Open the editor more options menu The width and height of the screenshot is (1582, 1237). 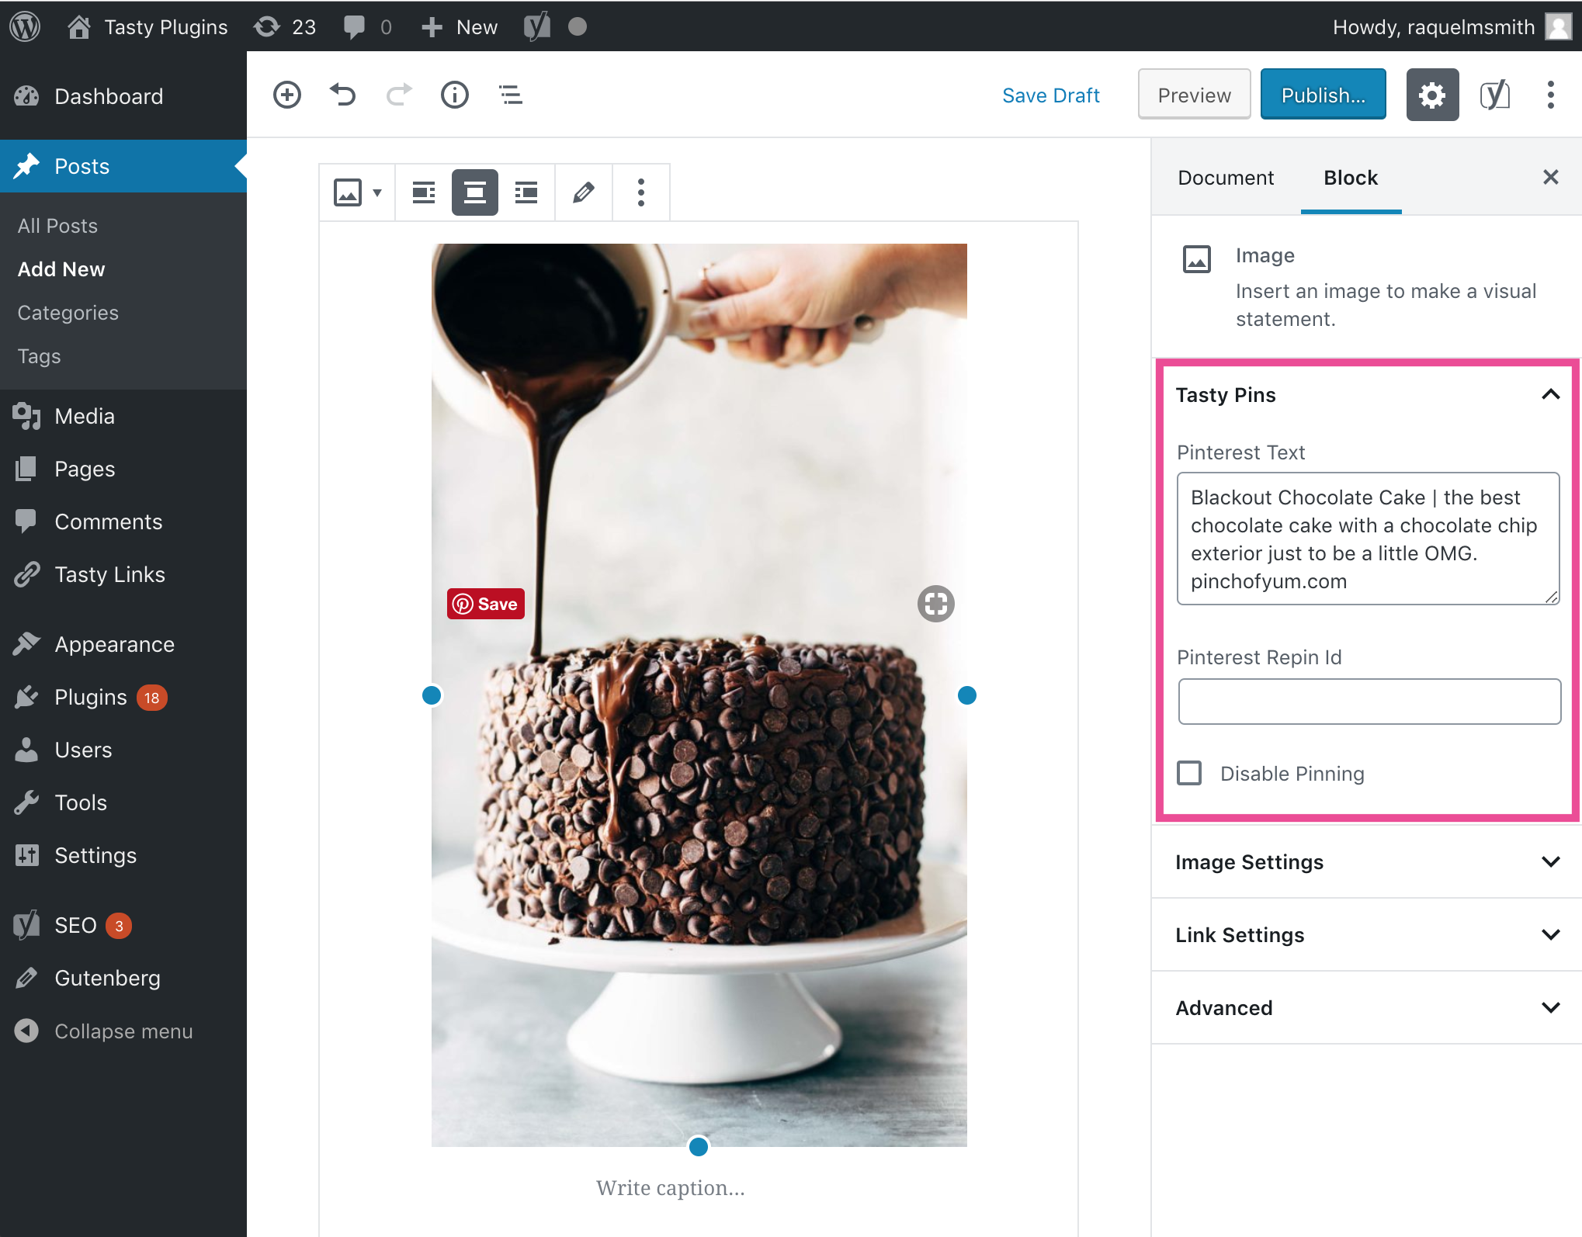(x=1551, y=95)
